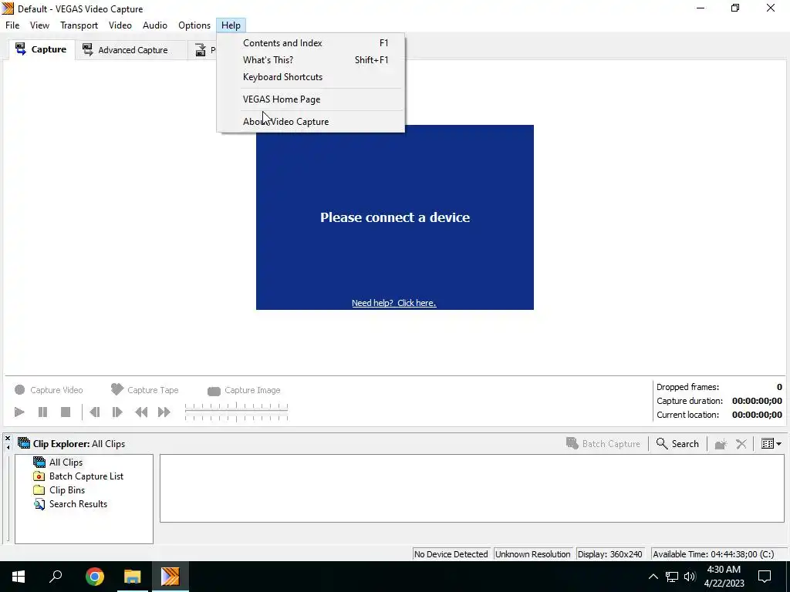Click the Current location timecode
The height and width of the screenshot is (592, 790).
tap(757, 415)
